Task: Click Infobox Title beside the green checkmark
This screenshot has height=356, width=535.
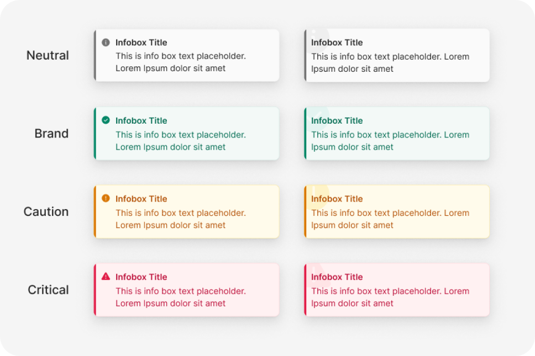Action: 141,121
